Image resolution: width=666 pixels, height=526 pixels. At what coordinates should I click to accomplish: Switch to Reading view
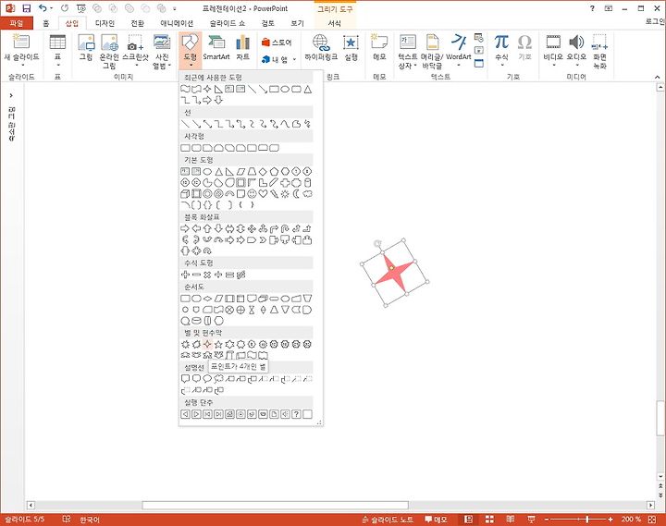[510, 520]
